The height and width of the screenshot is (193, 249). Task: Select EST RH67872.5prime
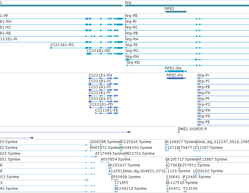coord(105,148)
